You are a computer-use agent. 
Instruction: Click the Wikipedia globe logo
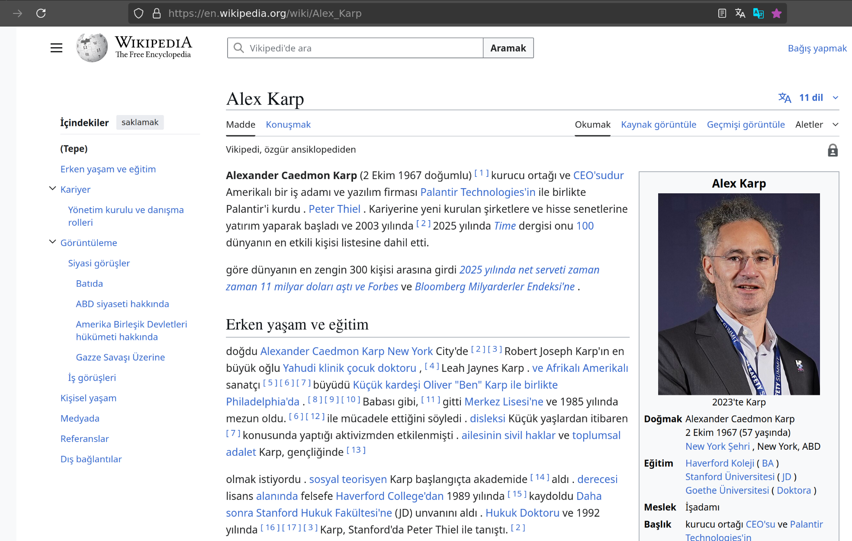pyautogui.click(x=92, y=48)
